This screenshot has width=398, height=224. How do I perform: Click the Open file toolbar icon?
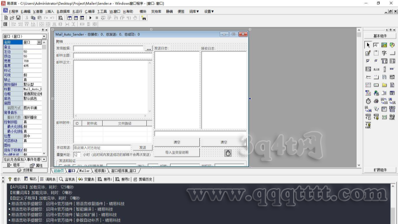click(x=12, y=18)
